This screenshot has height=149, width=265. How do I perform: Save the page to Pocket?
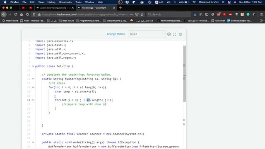point(137,14)
